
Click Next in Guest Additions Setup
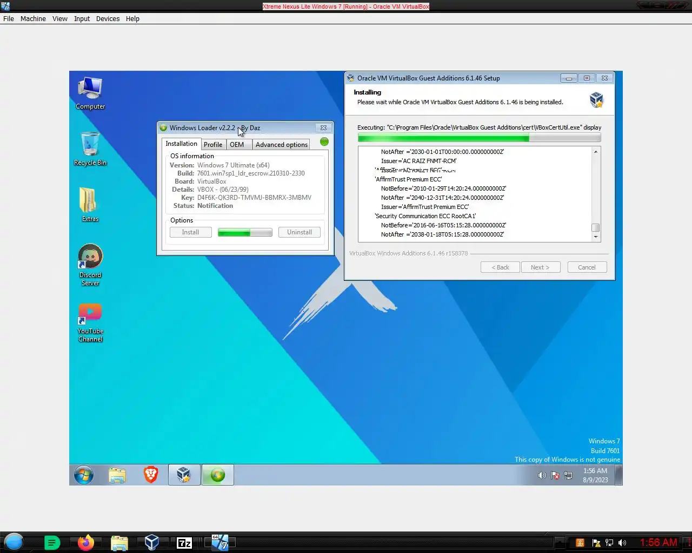(x=540, y=267)
